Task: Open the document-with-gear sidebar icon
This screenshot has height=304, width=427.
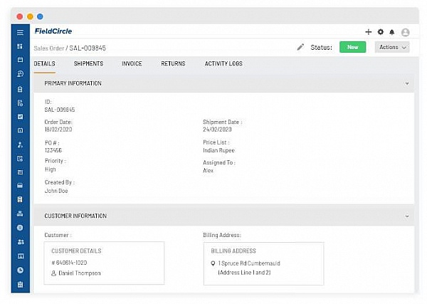Action: click(20, 103)
